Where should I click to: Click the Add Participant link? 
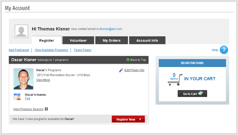pyautogui.click(x=19, y=50)
